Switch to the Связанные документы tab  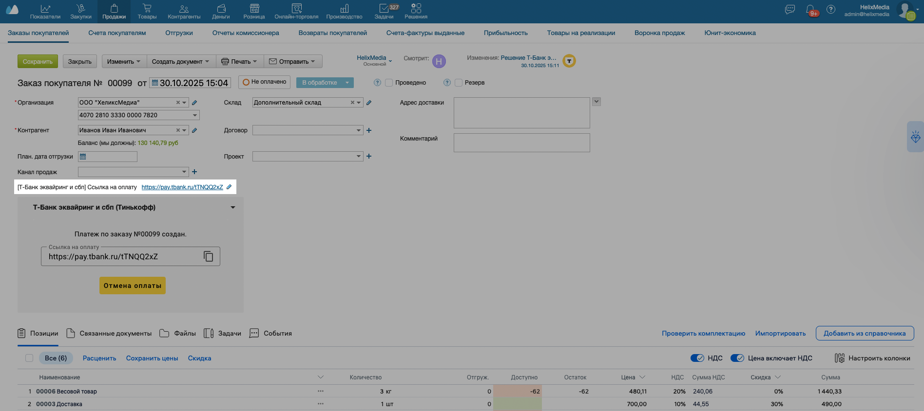click(109, 333)
